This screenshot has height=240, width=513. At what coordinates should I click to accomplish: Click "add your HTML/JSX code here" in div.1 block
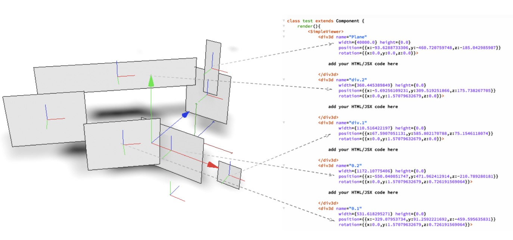[363, 149]
